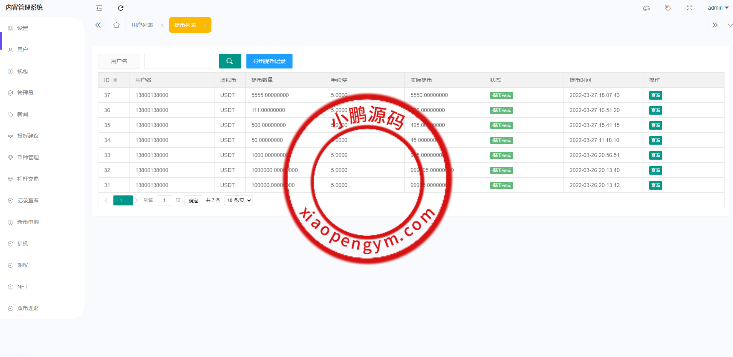This screenshot has width=733, height=357.
Task: Click the green search magnifier button
Action: (x=230, y=61)
